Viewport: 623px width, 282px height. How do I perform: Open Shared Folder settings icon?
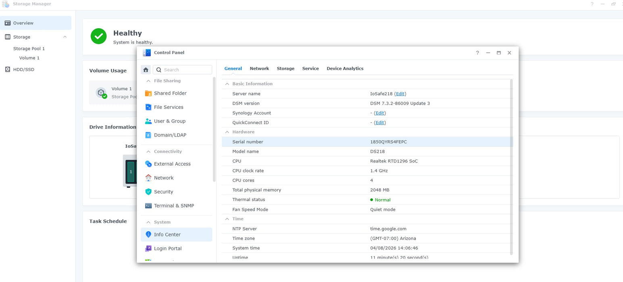coord(148,93)
